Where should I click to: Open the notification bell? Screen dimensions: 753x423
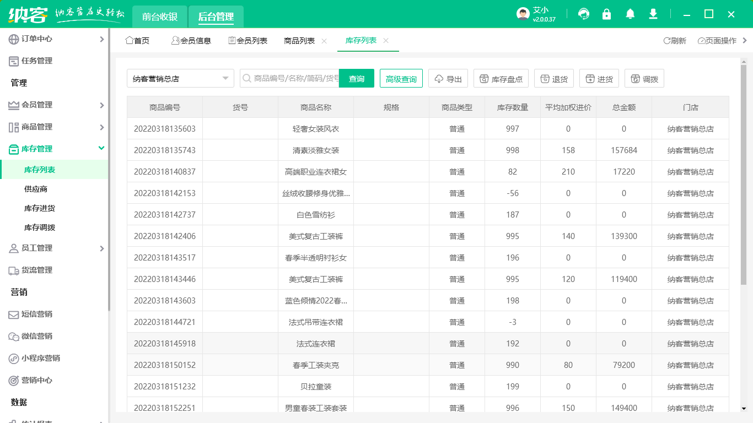tap(630, 14)
